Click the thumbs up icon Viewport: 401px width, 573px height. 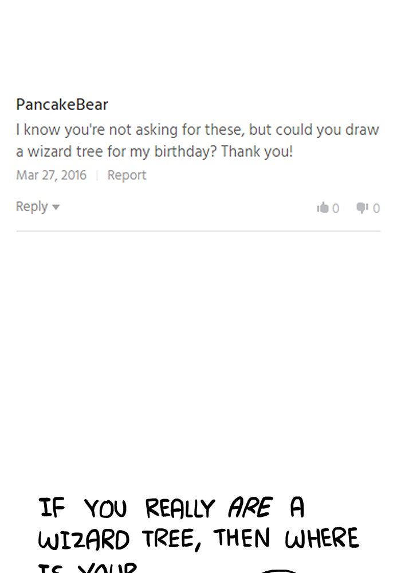pos(323,208)
